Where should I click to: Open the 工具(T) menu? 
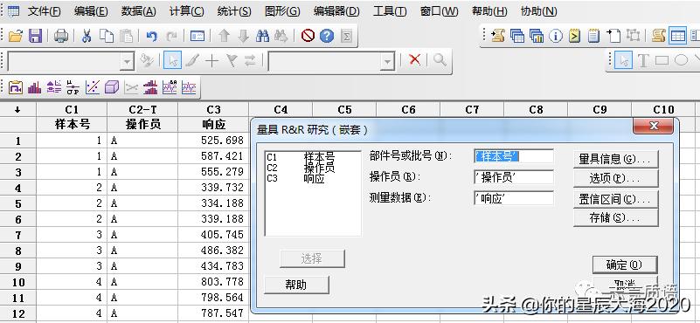[x=390, y=11]
